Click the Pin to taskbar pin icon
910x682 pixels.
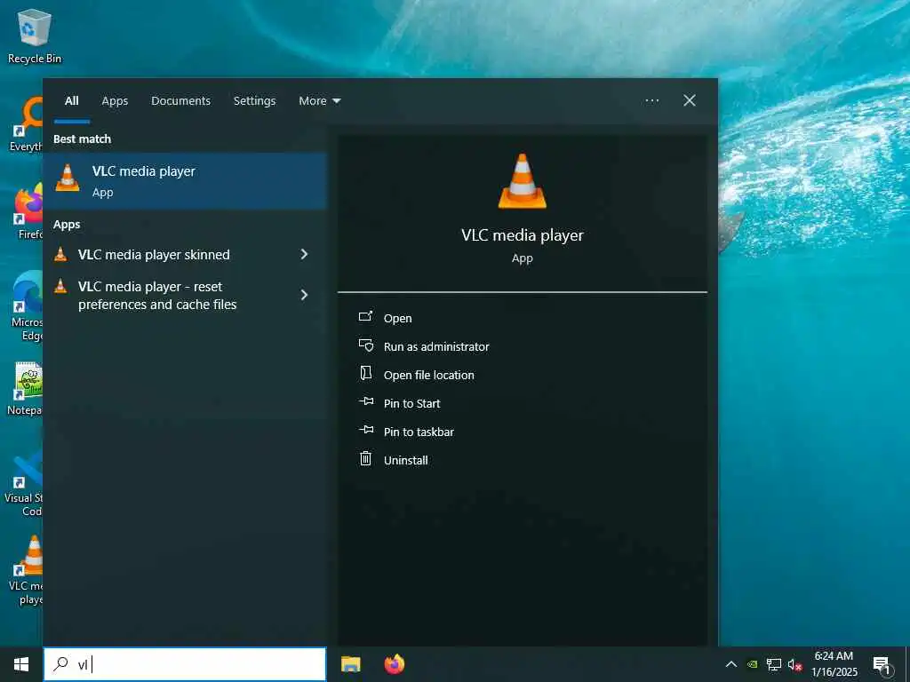(366, 429)
